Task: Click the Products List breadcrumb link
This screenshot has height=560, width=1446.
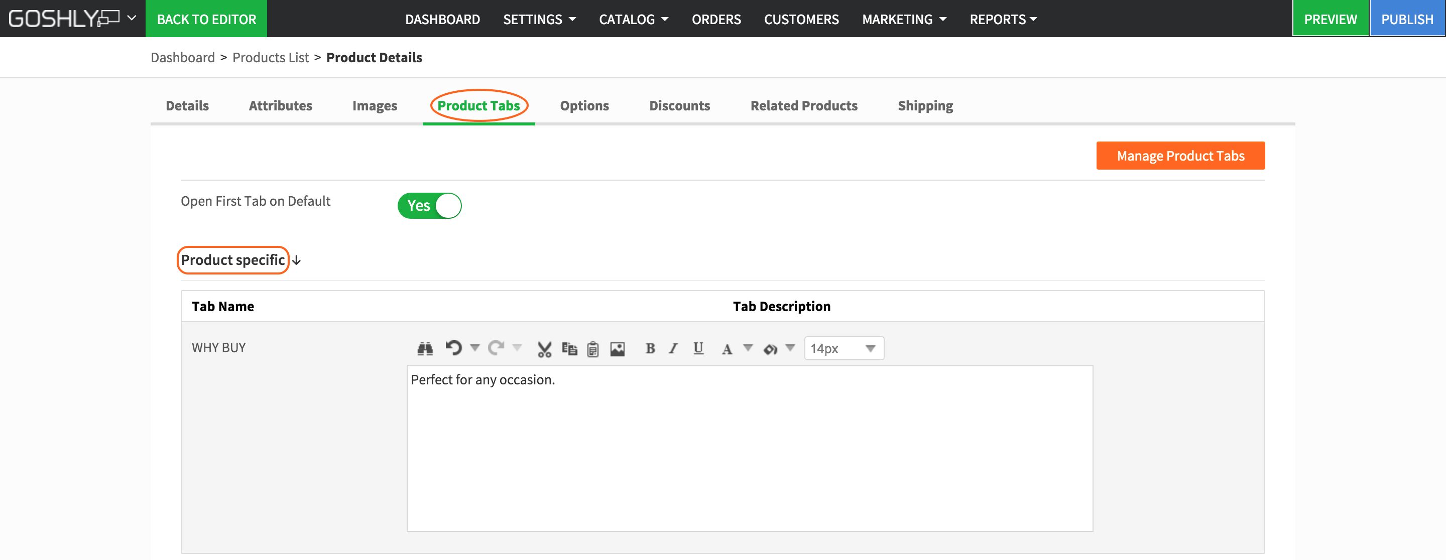Action: (x=270, y=57)
